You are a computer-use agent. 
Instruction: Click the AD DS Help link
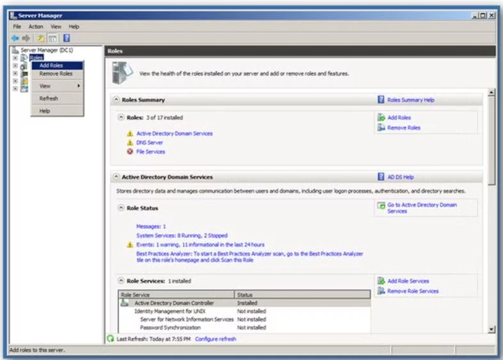click(401, 177)
